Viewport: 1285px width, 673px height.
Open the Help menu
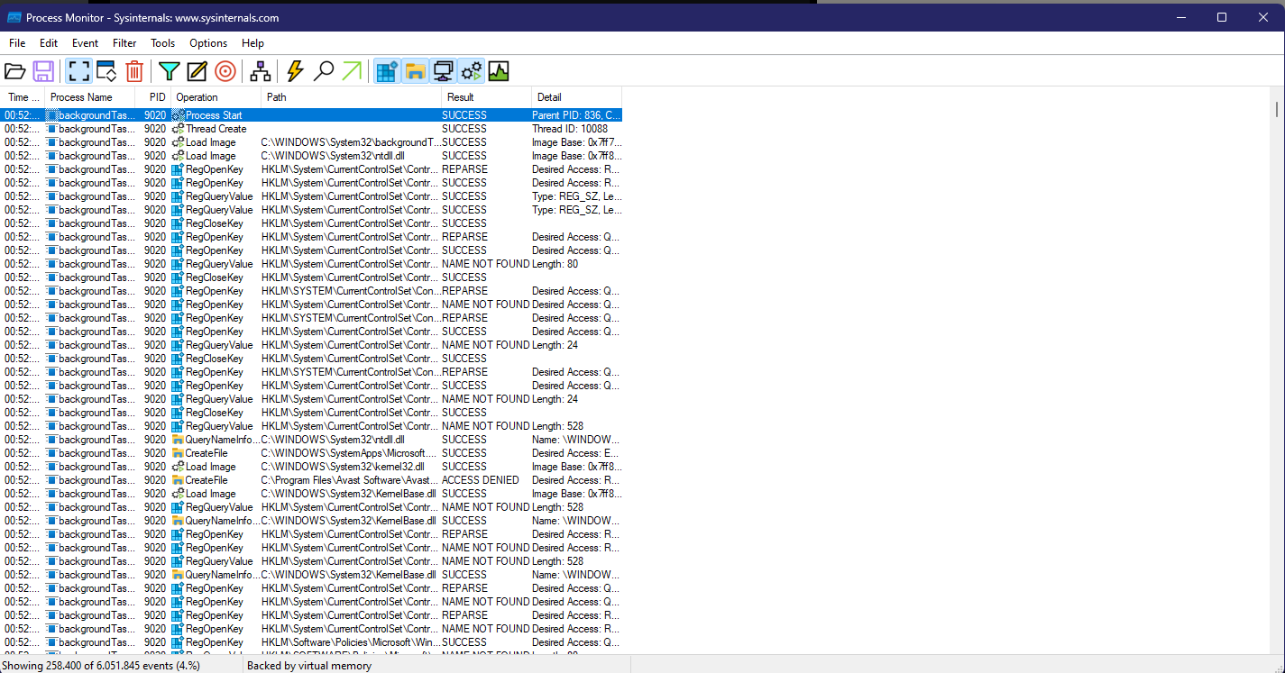point(253,43)
